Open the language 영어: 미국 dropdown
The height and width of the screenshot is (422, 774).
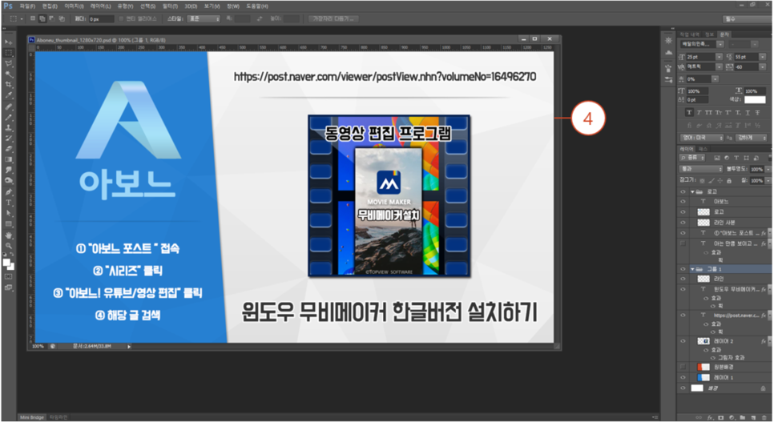[x=701, y=138]
